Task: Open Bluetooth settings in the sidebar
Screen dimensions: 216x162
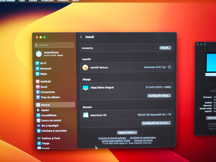Action: coord(43,69)
